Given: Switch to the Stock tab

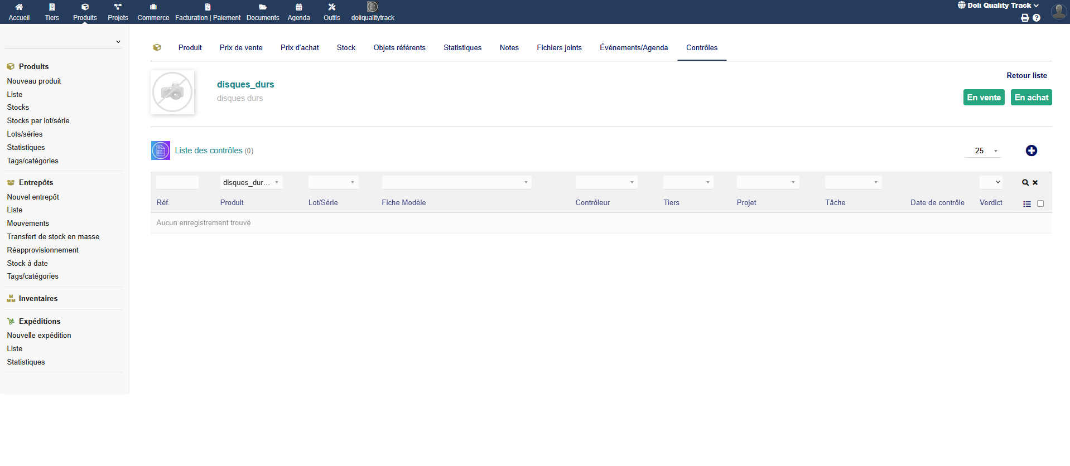Looking at the screenshot, I should tap(346, 48).
